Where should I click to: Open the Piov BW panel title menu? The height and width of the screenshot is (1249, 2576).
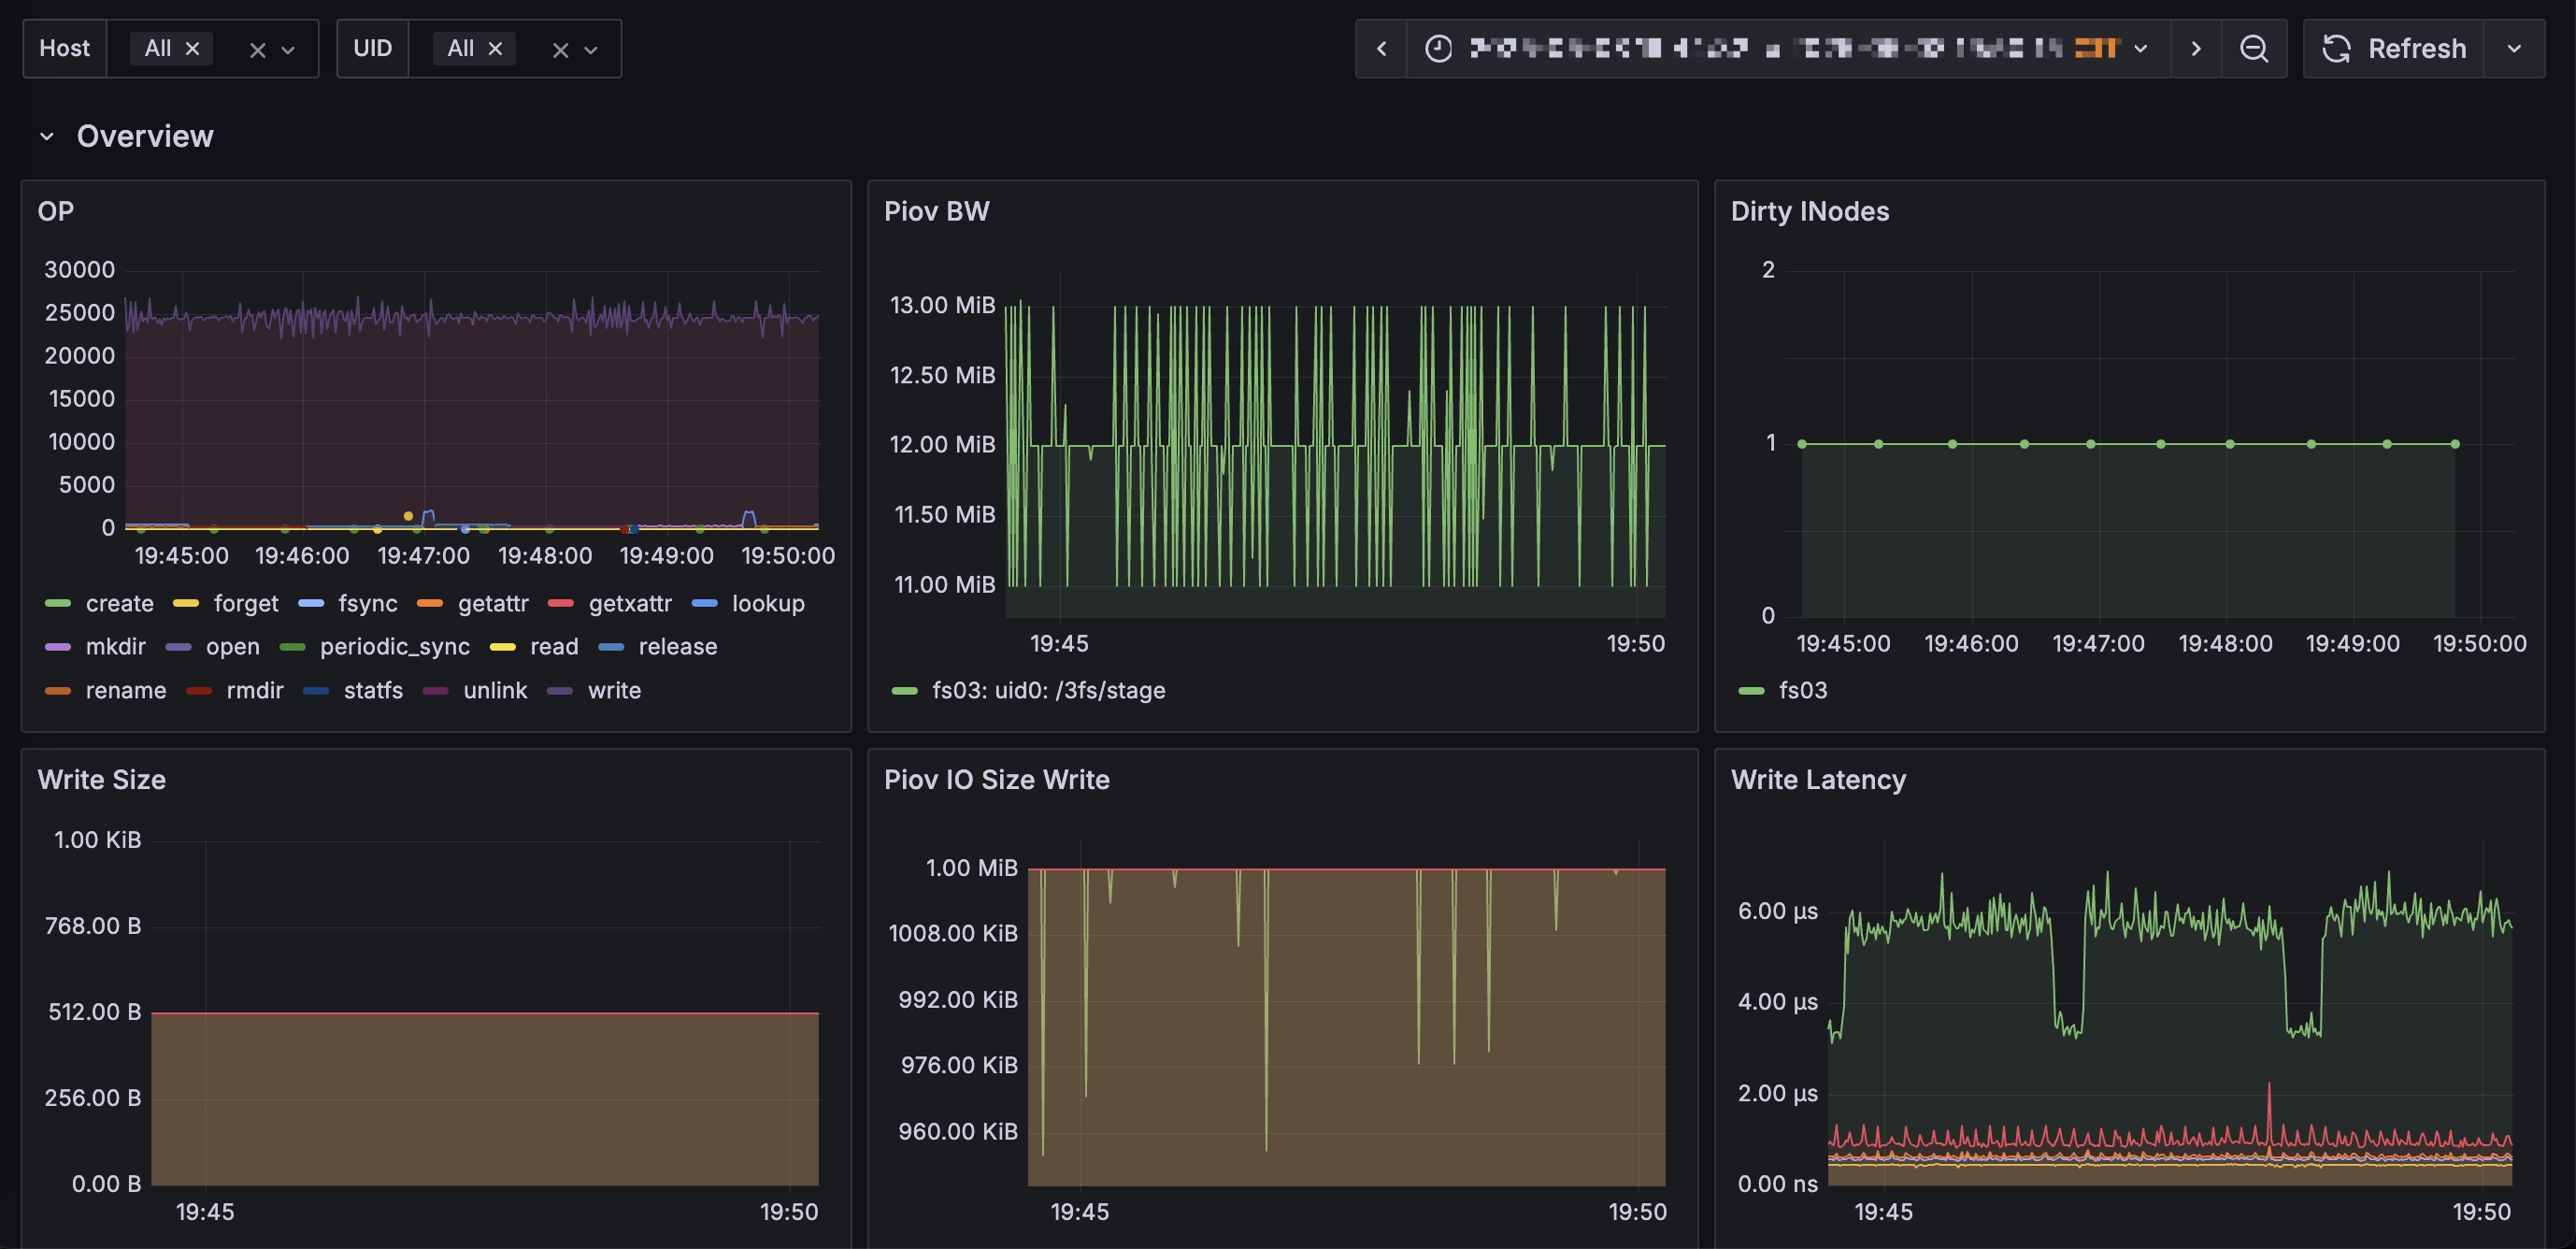click(936, 211)
